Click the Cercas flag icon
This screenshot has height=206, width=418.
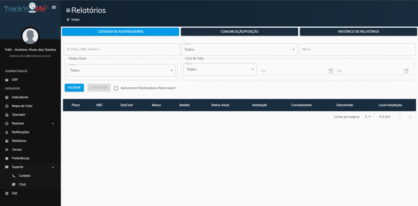click(x=7, y=150)
